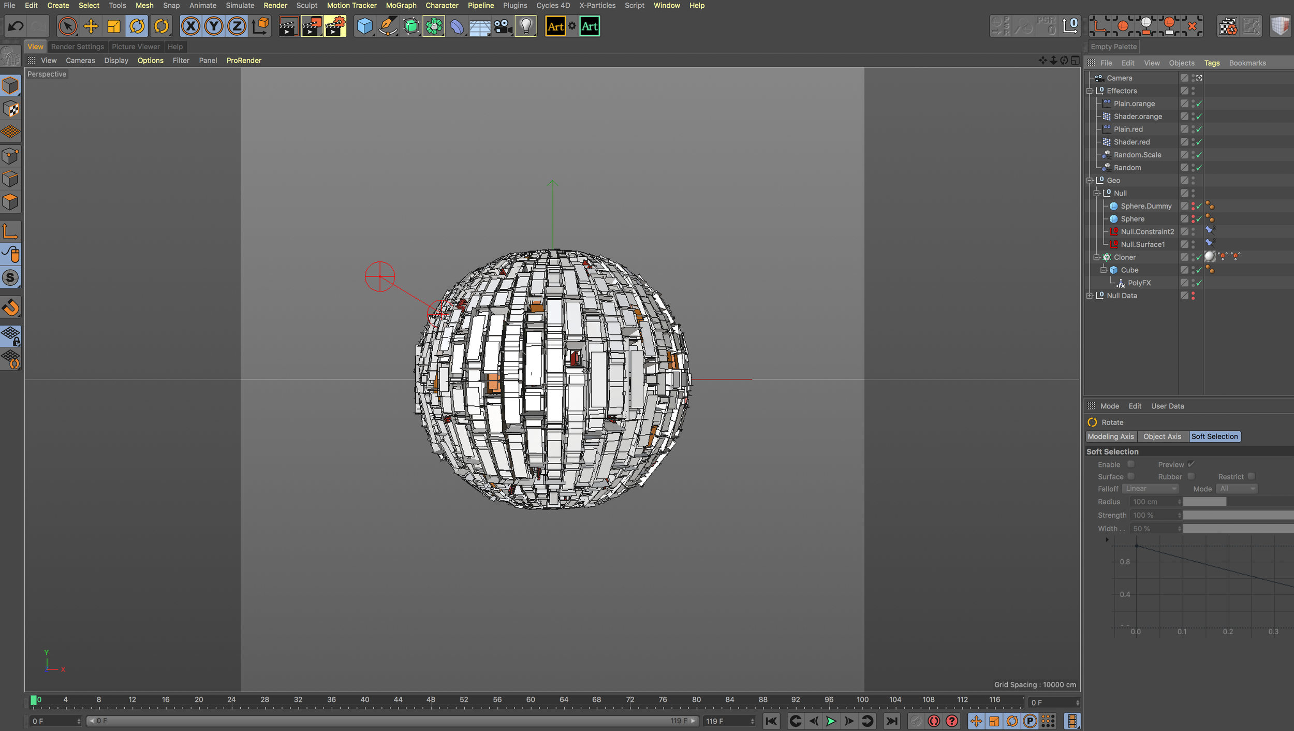Switch to the Render Settings tab
This screenshot has width=1294, height=731.
click(x=77, y=47)
